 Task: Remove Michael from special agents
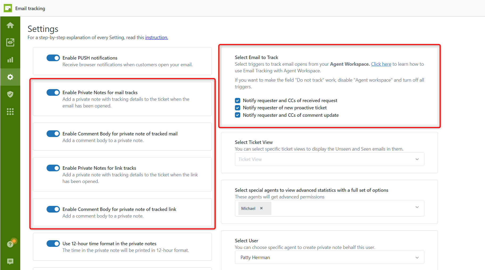pyautogui.click(x=261, y=208)
